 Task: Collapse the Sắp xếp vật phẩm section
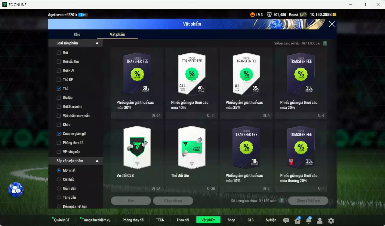click(97, 161)
